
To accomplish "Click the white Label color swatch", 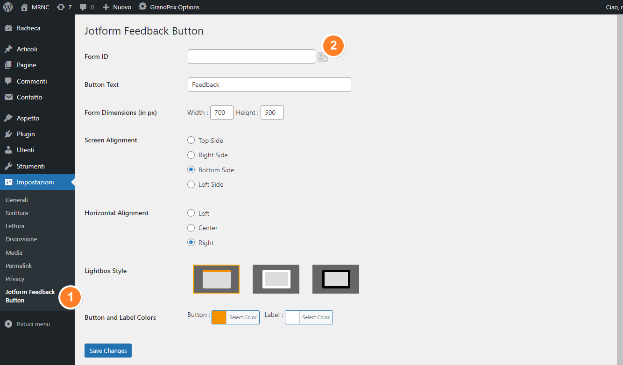I will click(x=292, y=317).
